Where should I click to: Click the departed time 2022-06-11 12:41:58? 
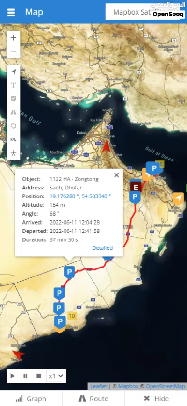click(74, 231)
